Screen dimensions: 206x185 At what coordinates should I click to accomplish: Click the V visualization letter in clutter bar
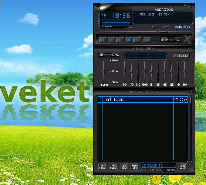(x=98, y=25)
